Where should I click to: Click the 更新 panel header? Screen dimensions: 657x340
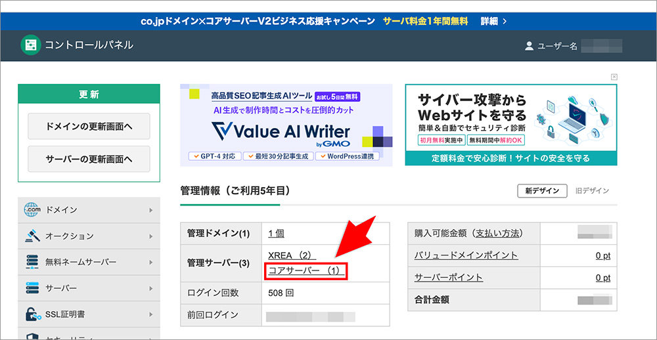coord(89,95)
